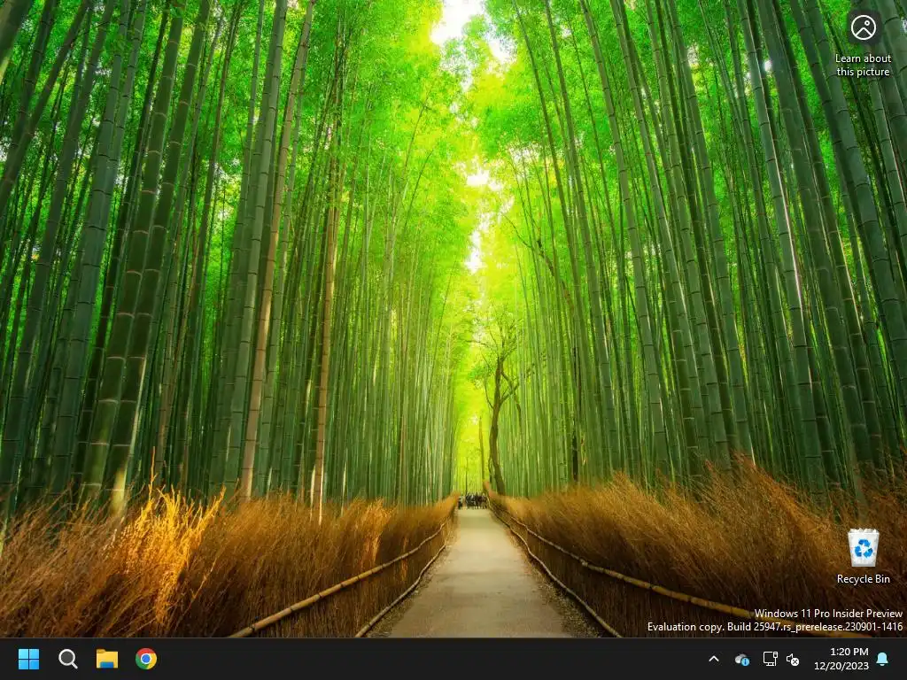Show hidden system tray icons

[x=714, y=659]
